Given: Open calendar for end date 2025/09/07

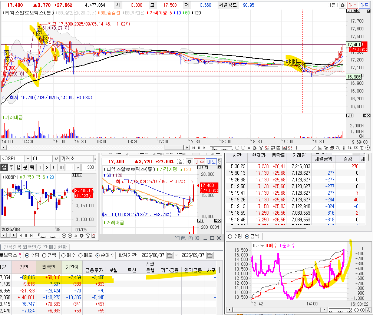Looking at the screenshot, I should [210, 255].
